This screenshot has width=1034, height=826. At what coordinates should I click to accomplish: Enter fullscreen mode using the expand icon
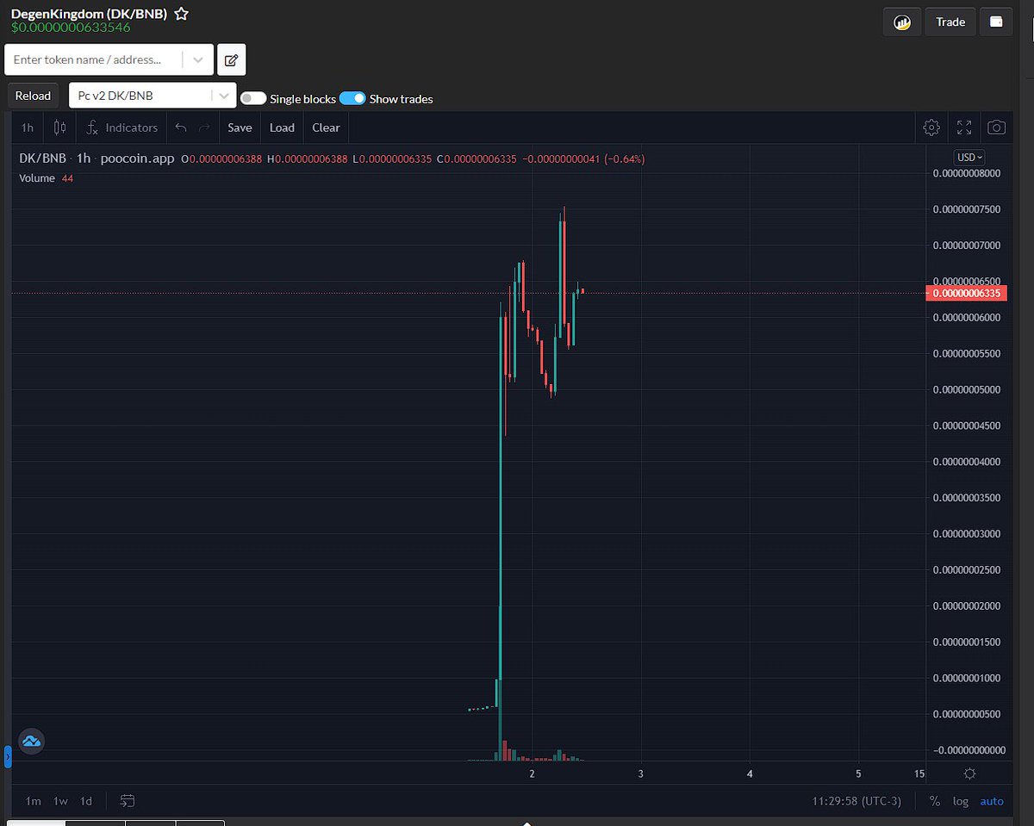coord(963,127)
